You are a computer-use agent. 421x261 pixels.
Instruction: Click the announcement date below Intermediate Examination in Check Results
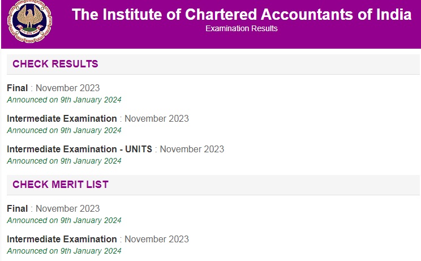64,130
